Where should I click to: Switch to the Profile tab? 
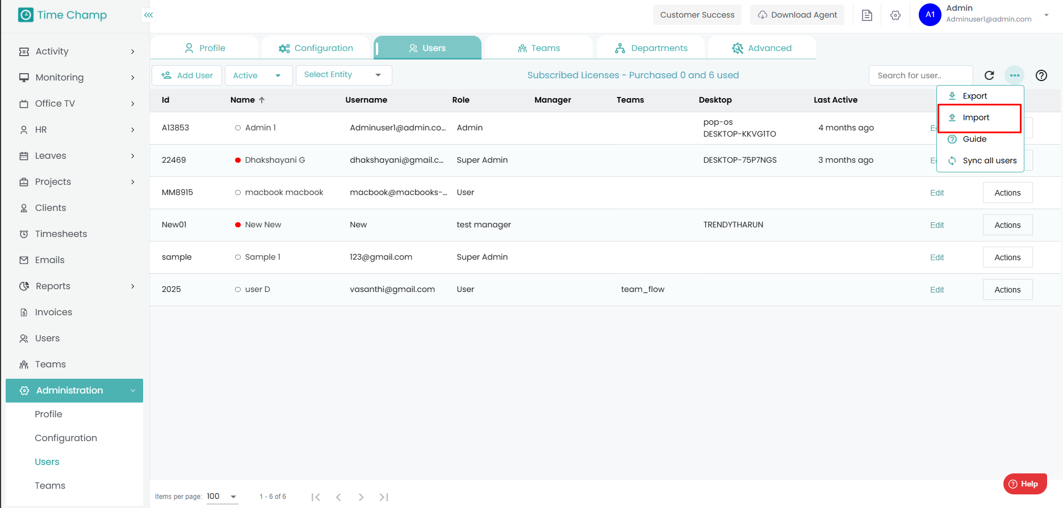click(204, 48)
